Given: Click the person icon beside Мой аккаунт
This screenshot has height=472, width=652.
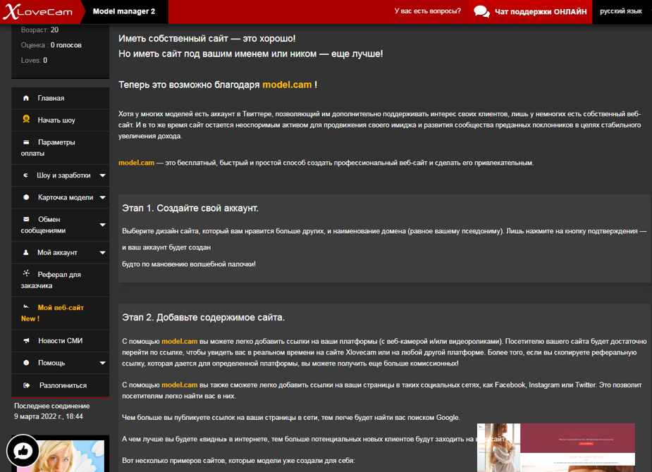Looking at the screenshot, I should 26,252.
